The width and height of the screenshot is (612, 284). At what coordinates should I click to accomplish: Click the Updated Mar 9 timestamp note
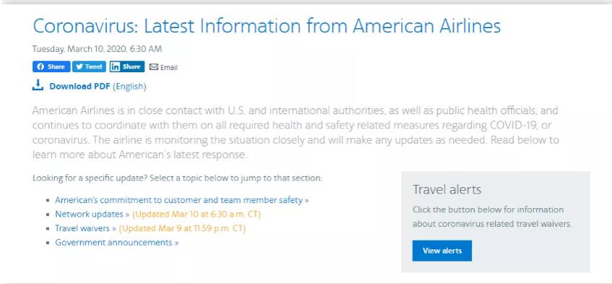(182, 228)
